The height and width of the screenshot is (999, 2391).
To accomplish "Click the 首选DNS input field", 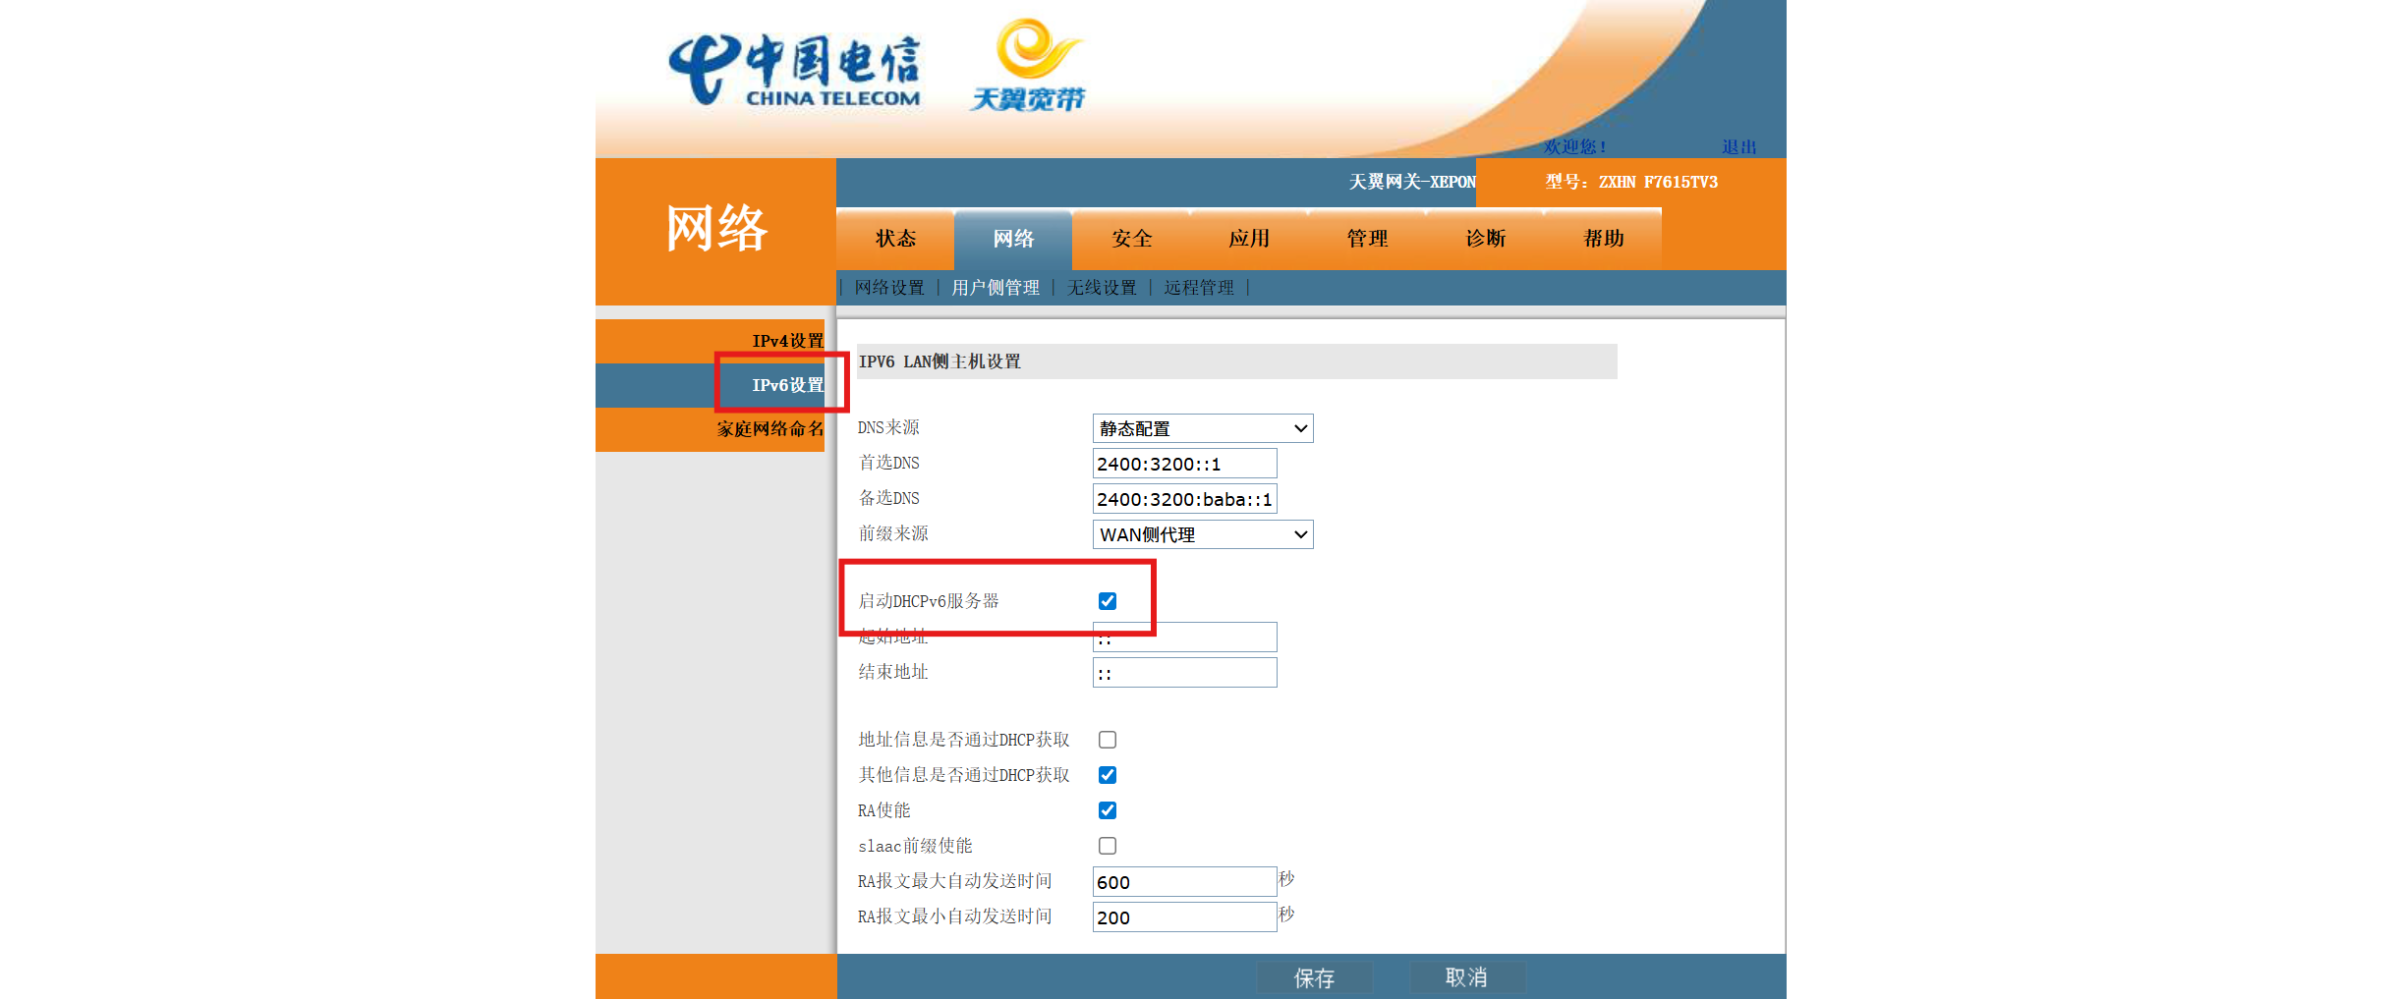I will (x=1184, y=464).
